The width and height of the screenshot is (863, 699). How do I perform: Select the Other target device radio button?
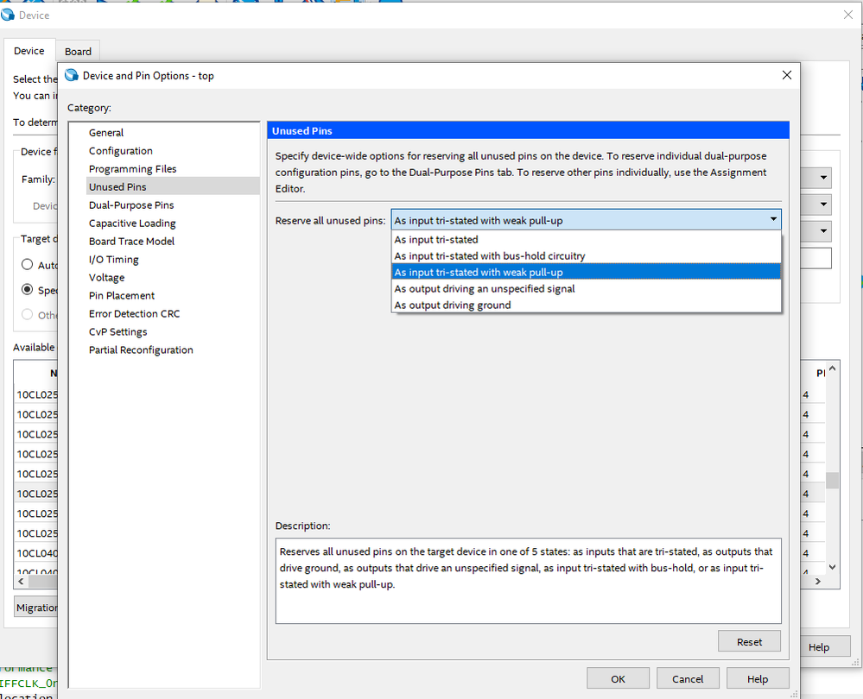coord(27,315)
